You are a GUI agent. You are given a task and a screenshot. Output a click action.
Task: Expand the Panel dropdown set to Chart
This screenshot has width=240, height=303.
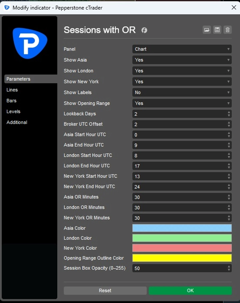click(182, 49)
